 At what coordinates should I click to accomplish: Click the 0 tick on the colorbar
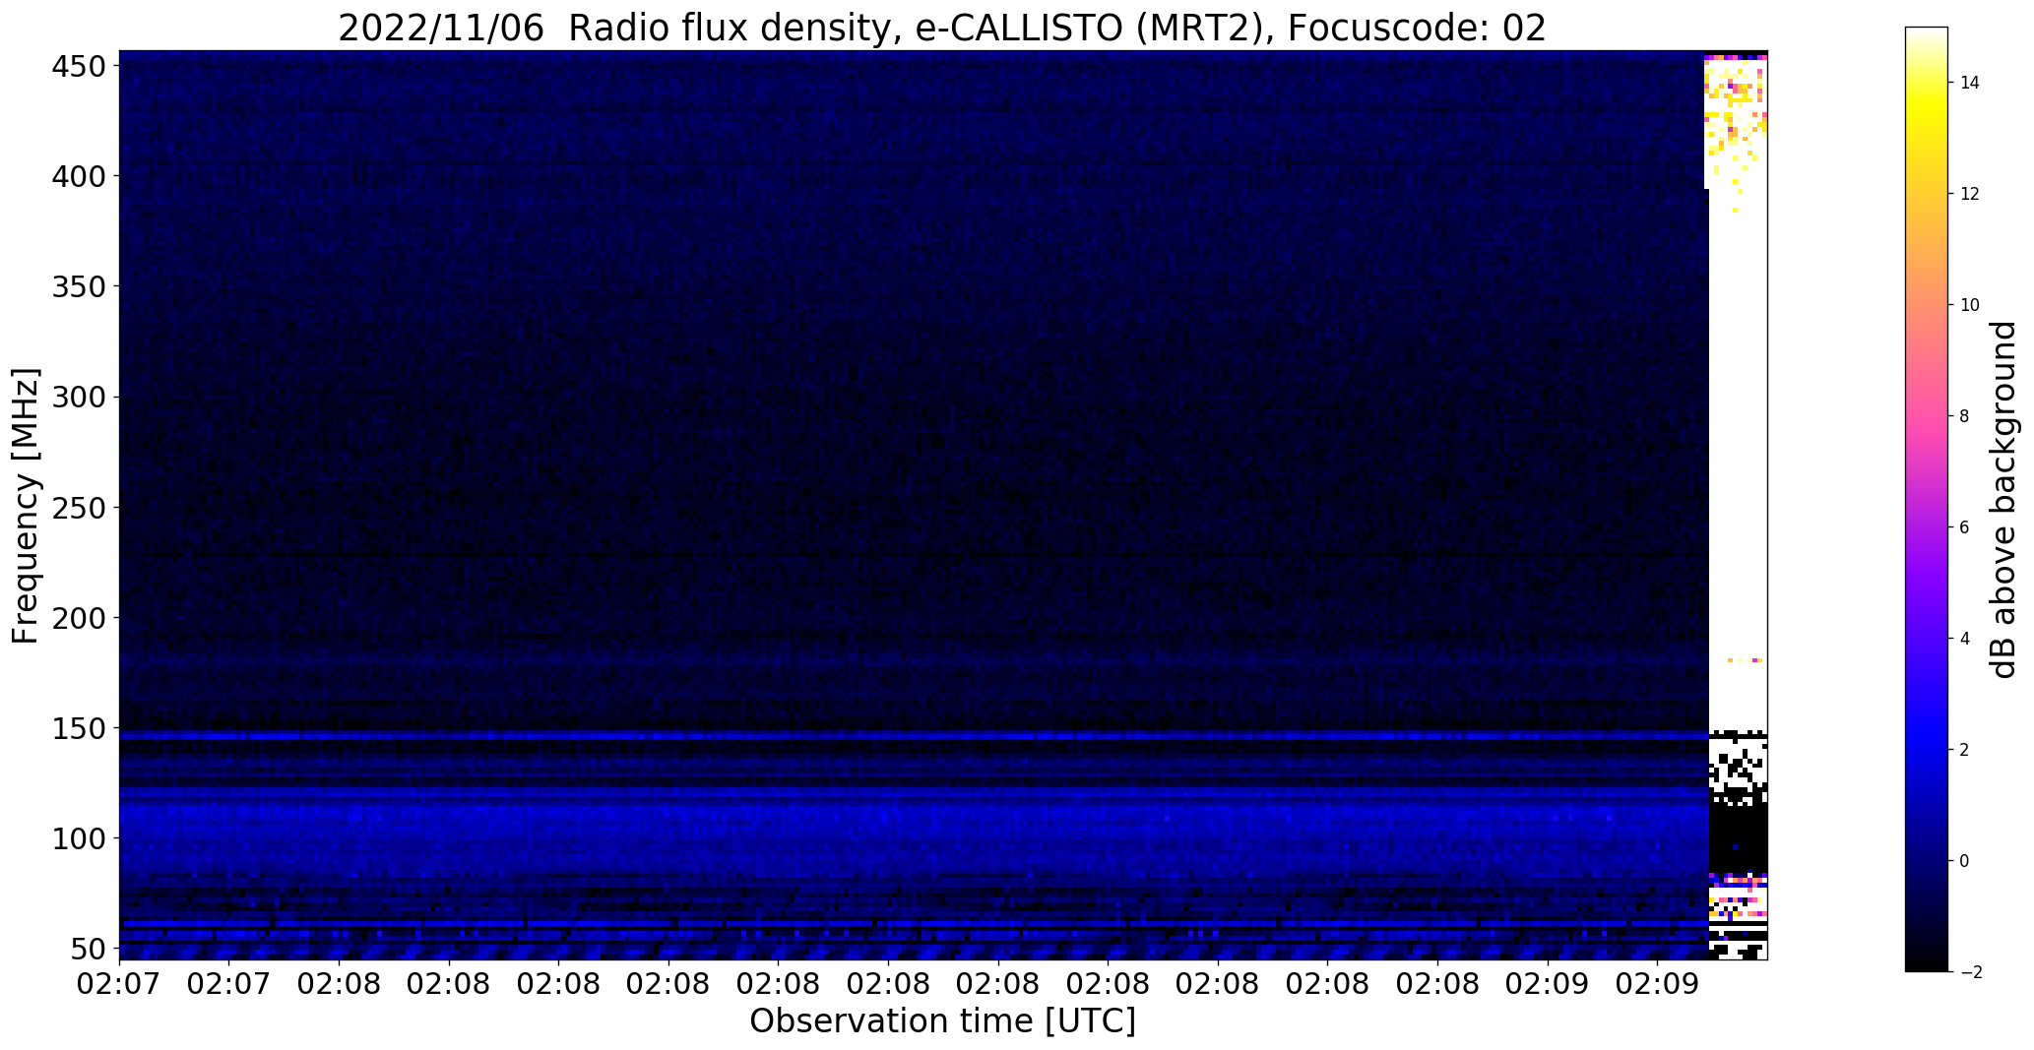[1965, 861]
